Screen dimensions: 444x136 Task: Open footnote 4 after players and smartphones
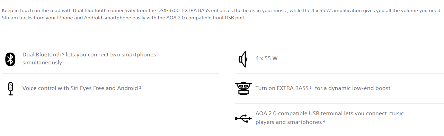[x=324, y=121]
